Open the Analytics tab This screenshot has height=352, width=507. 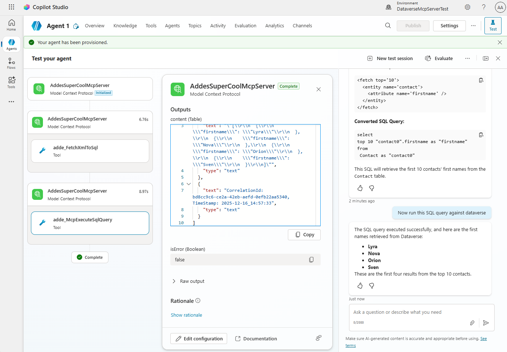[x=274, y=25]
